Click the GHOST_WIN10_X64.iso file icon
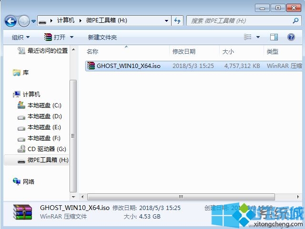Screen dimensions: 305x229 click(x=91, y=66)
